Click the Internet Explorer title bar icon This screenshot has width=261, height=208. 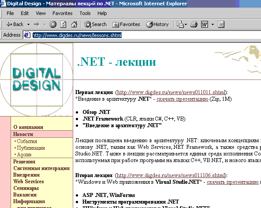coord(3,4)
